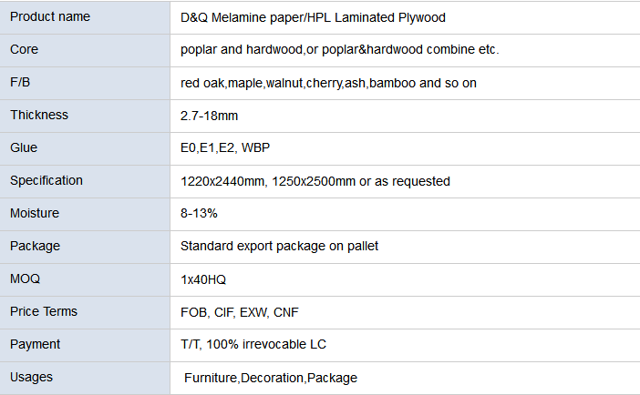Click the "Product name" label cell
The height and width of the screenshot is (395, 640).
coord(49,17)
